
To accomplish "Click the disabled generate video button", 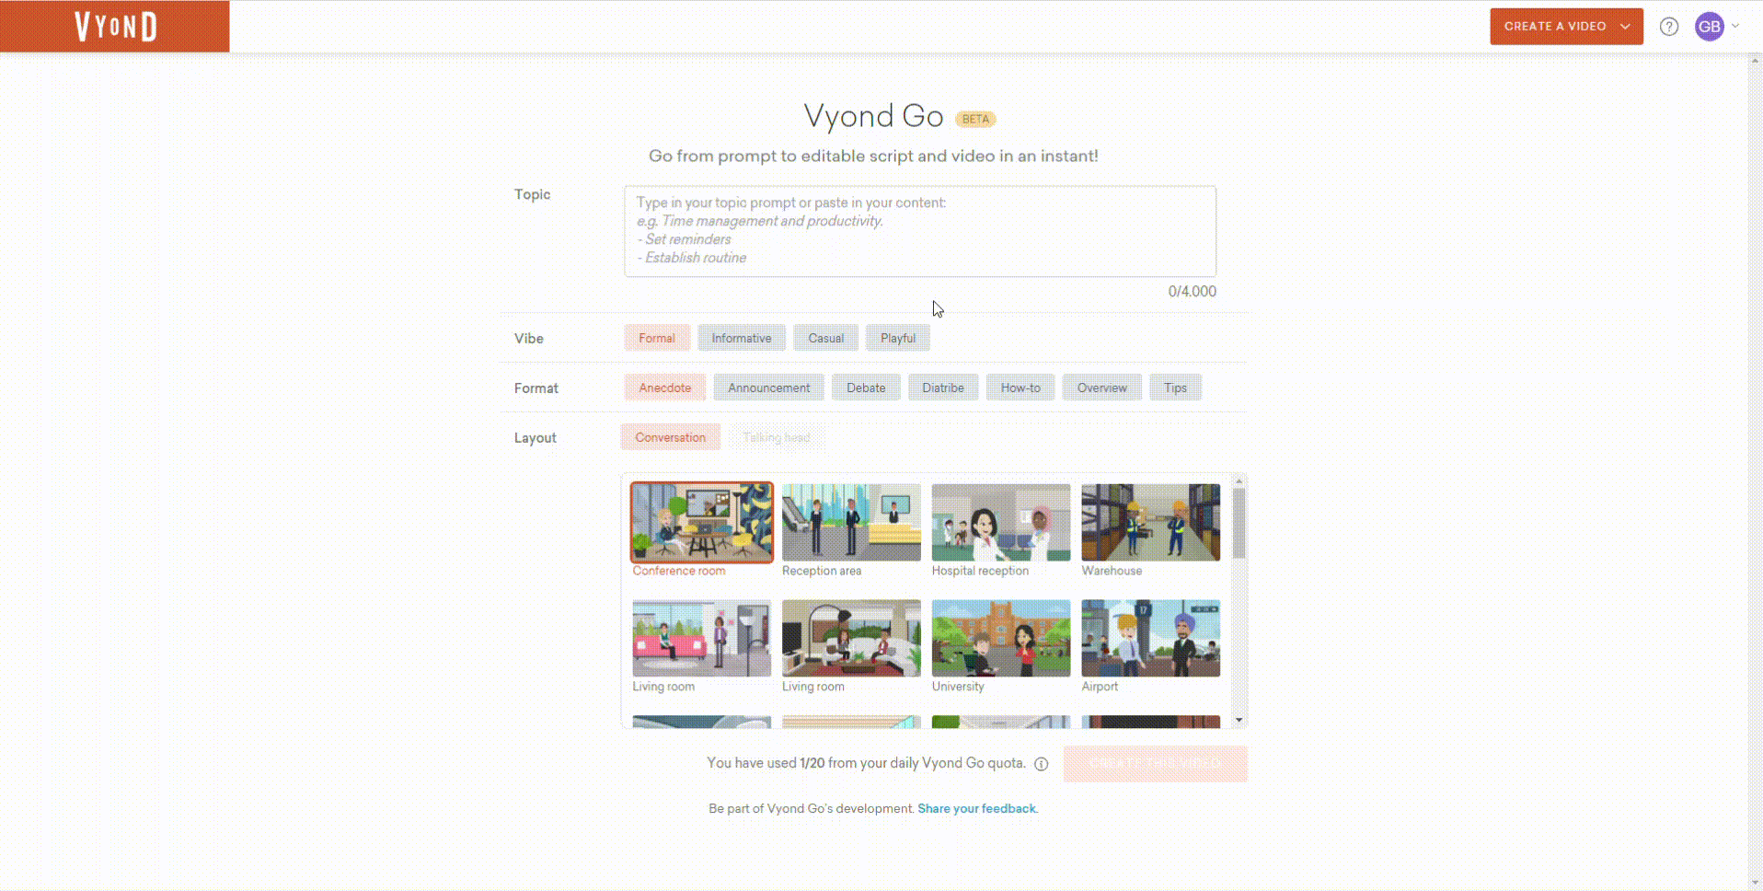I will point(1156,763).
